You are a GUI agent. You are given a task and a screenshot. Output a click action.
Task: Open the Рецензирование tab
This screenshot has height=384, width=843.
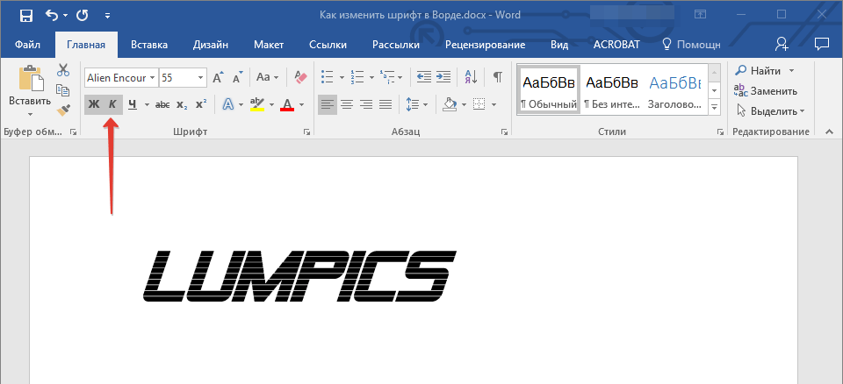coord(485,45)
